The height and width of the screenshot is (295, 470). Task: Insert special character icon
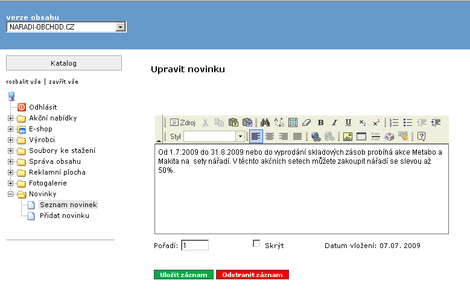coord(389,137)
